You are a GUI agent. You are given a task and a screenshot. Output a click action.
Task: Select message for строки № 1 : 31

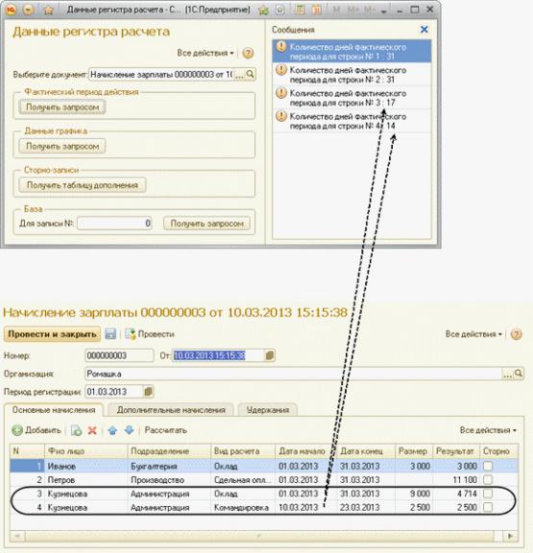(x=351, y=52)
